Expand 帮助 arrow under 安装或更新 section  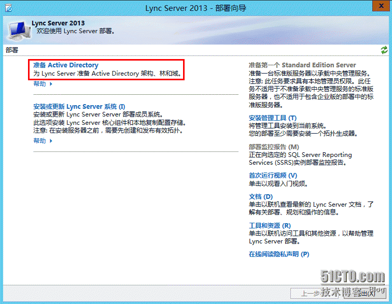(x=51, y=141)
